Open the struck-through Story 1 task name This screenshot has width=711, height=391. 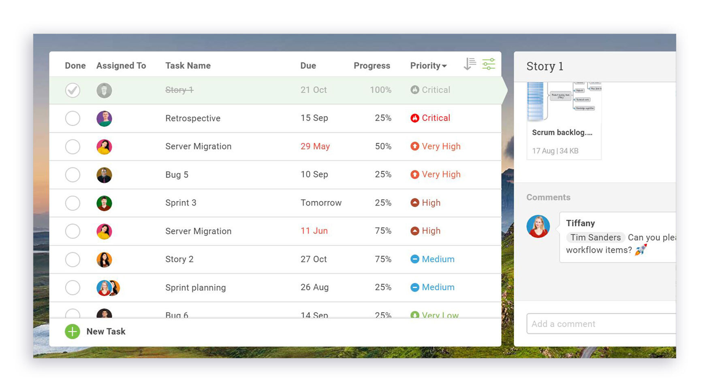[179, 90]
